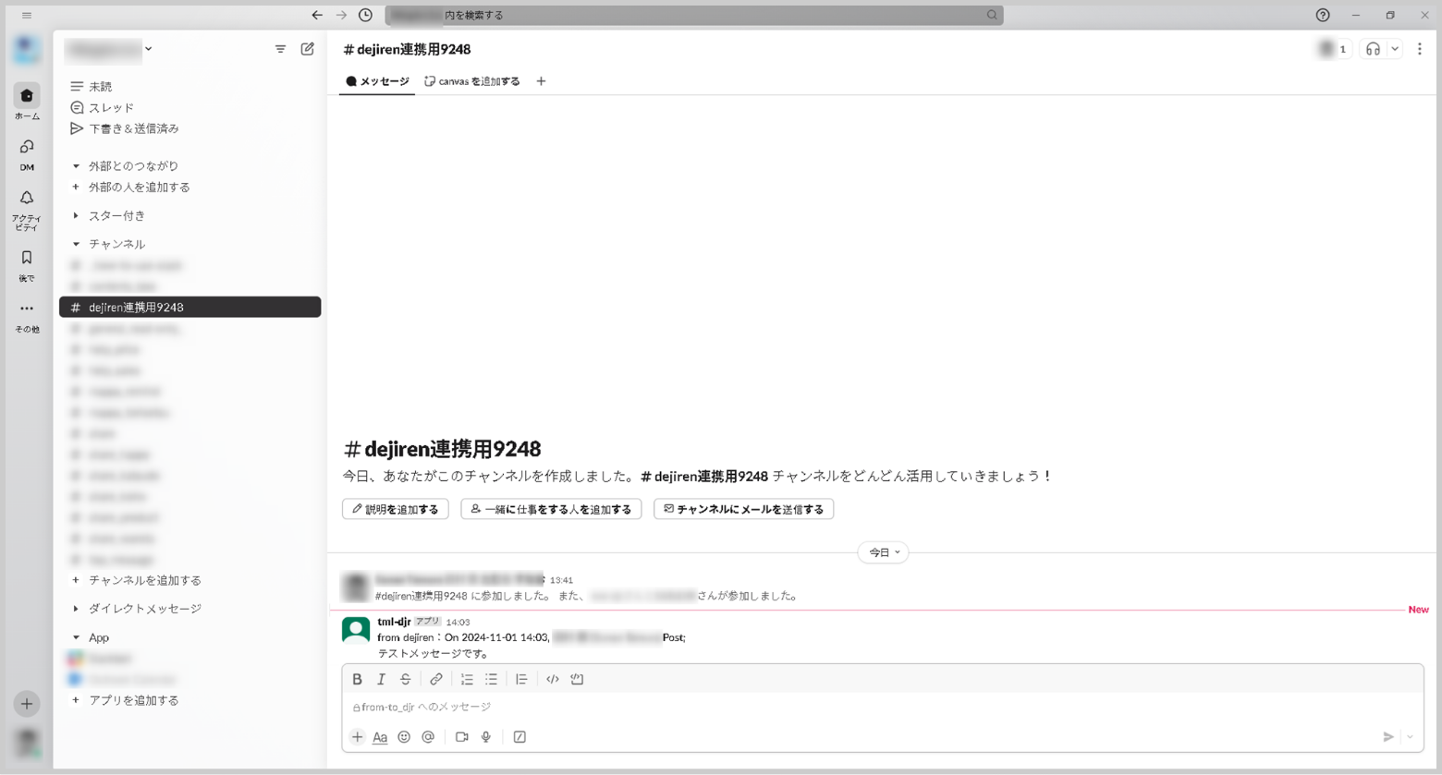Insert blockquote in composer
The image size is (1442, 775).
pyautogui.click(x=521, y=679)
